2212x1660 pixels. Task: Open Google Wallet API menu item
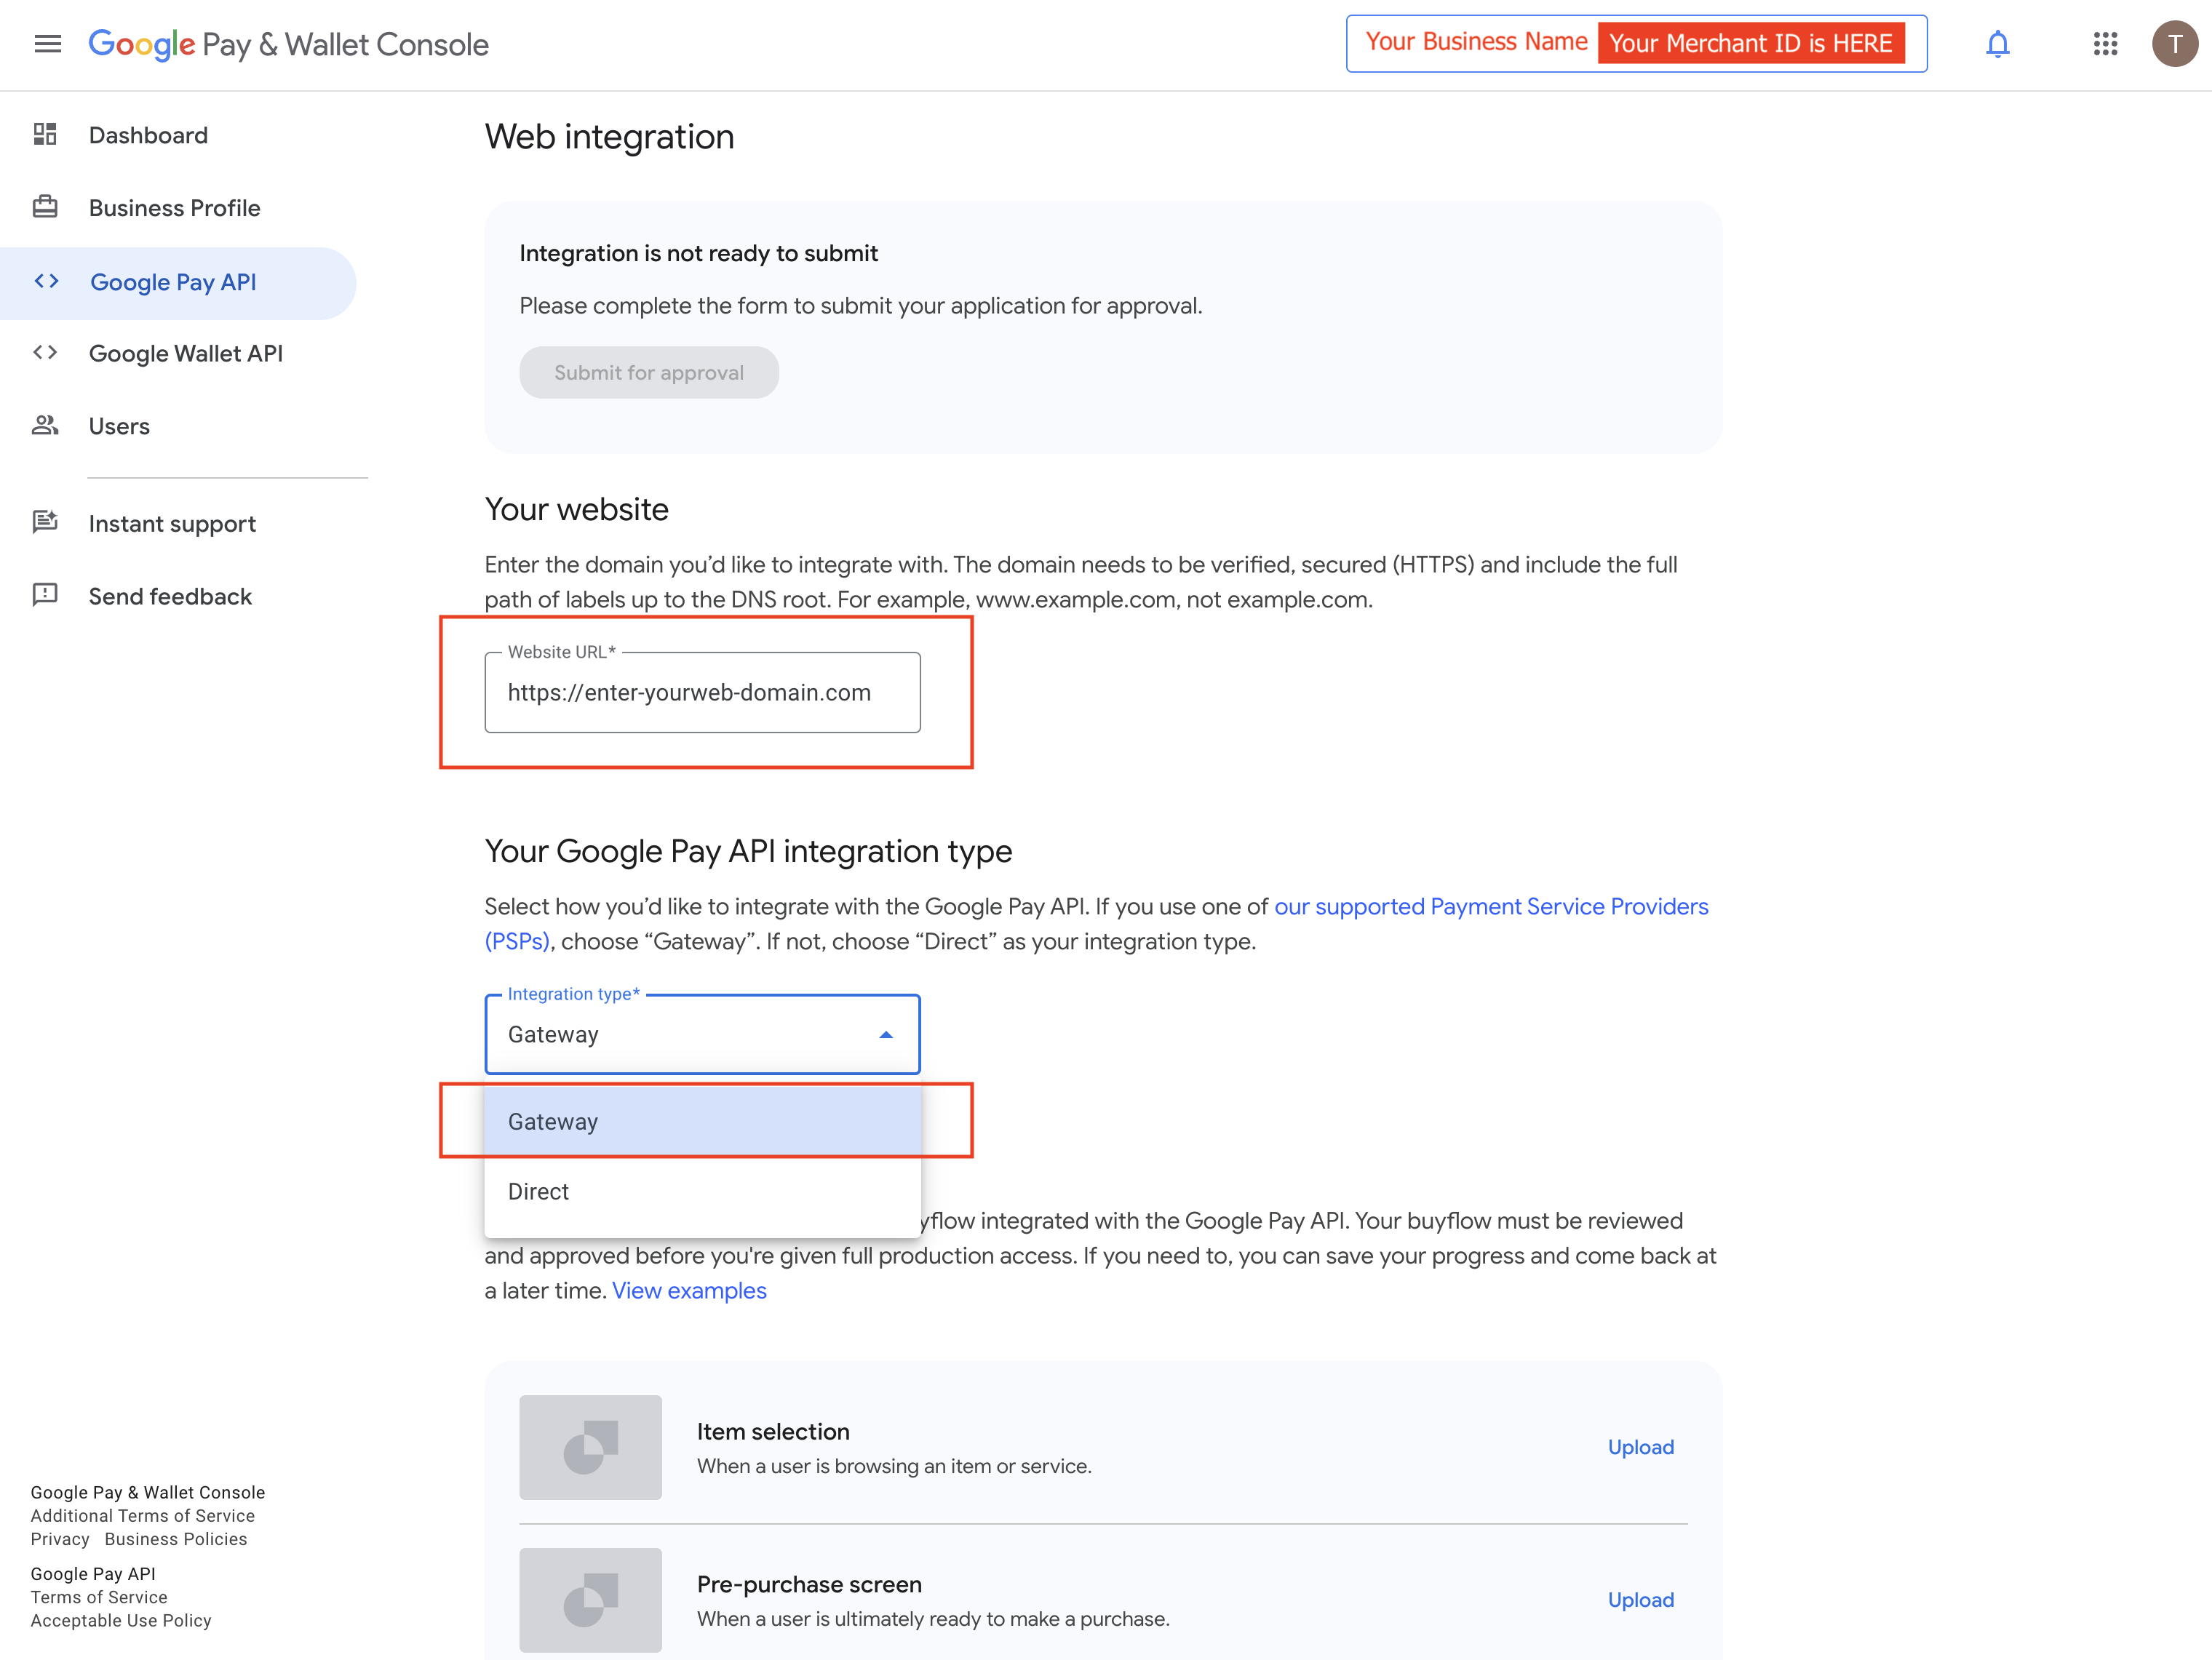point(186,354)
